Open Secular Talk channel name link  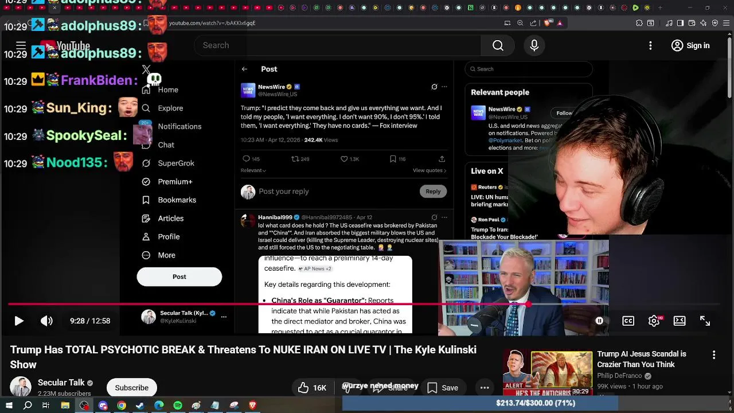pyautogui.click(x=61, y=383)
